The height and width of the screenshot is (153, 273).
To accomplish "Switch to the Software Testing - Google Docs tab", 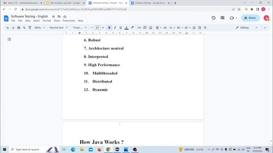I will 150,3.
